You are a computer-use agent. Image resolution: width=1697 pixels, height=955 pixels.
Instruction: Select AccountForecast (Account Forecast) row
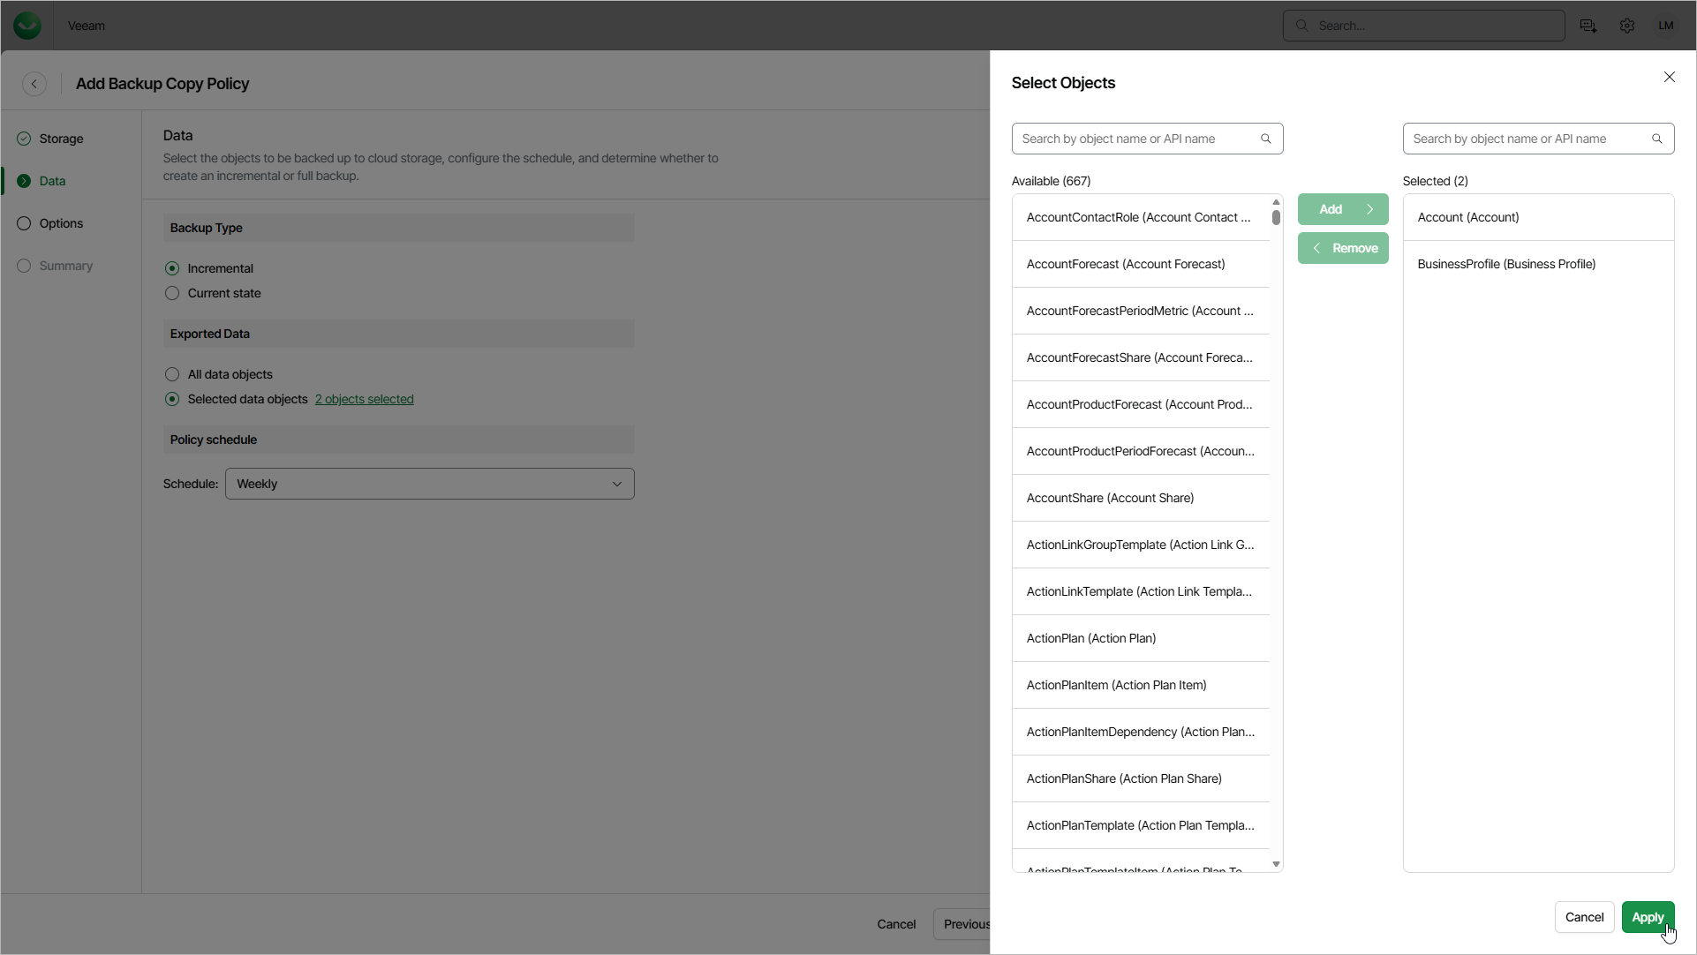click(x=1140, y=264)
